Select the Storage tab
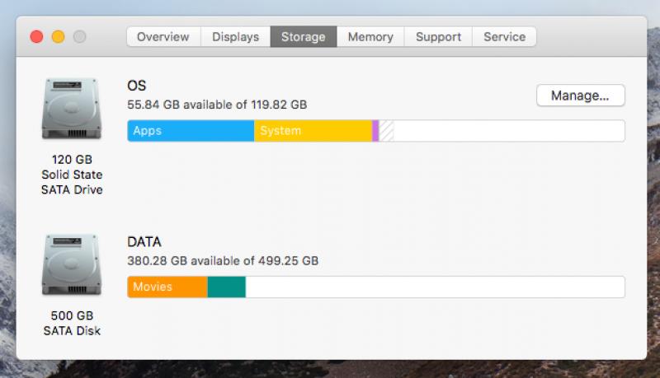This screenshot has width=660, height=378. coord(304,36)
